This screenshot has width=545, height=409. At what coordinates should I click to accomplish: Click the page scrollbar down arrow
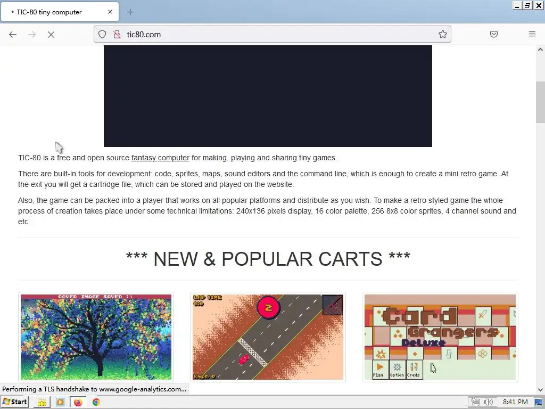pos(540,390)
